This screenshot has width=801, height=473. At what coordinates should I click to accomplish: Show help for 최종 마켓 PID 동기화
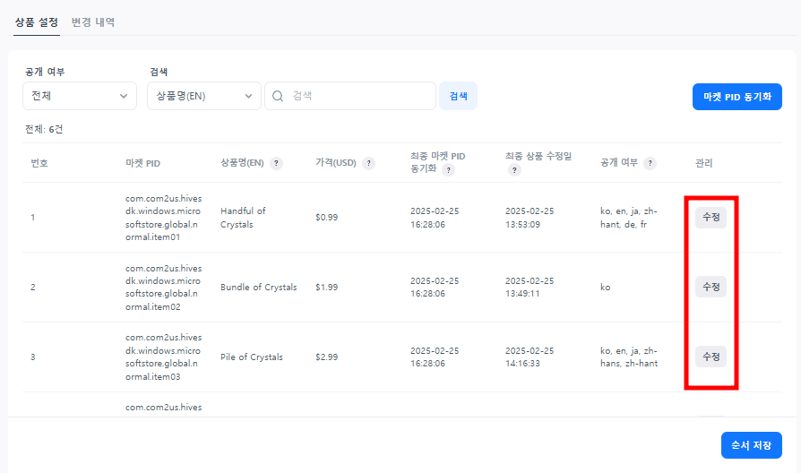[448, 169]
